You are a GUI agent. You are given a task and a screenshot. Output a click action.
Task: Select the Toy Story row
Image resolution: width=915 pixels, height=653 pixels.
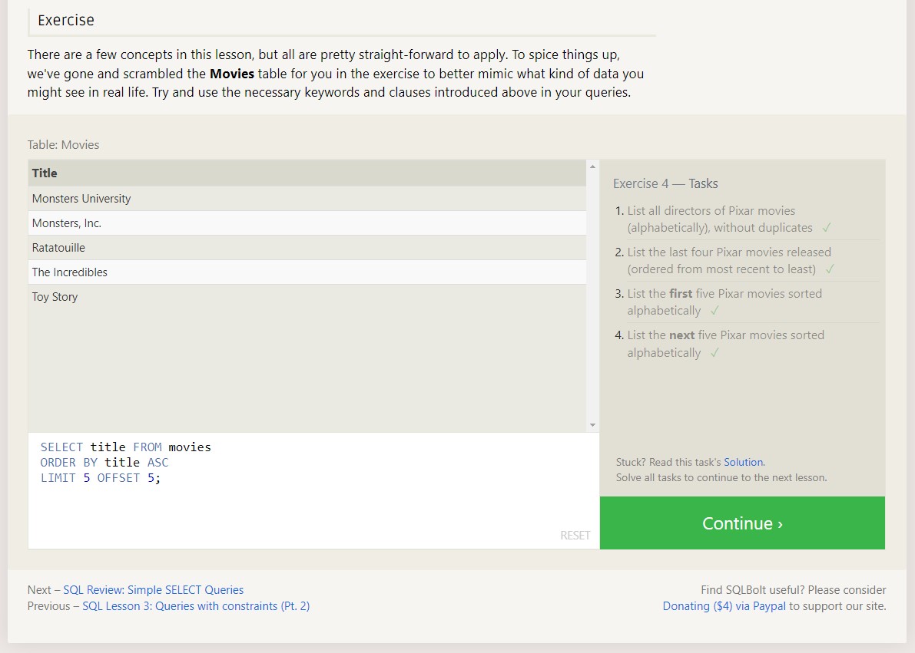click(307, 297)
